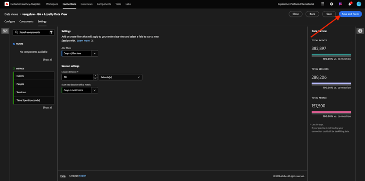Select the Sessions metric
365x181 pixels.
point(34,92)
